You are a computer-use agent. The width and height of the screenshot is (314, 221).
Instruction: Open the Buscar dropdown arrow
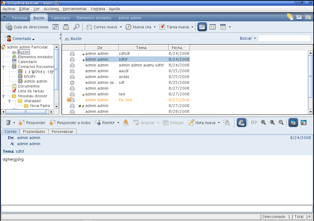point(255,38)
